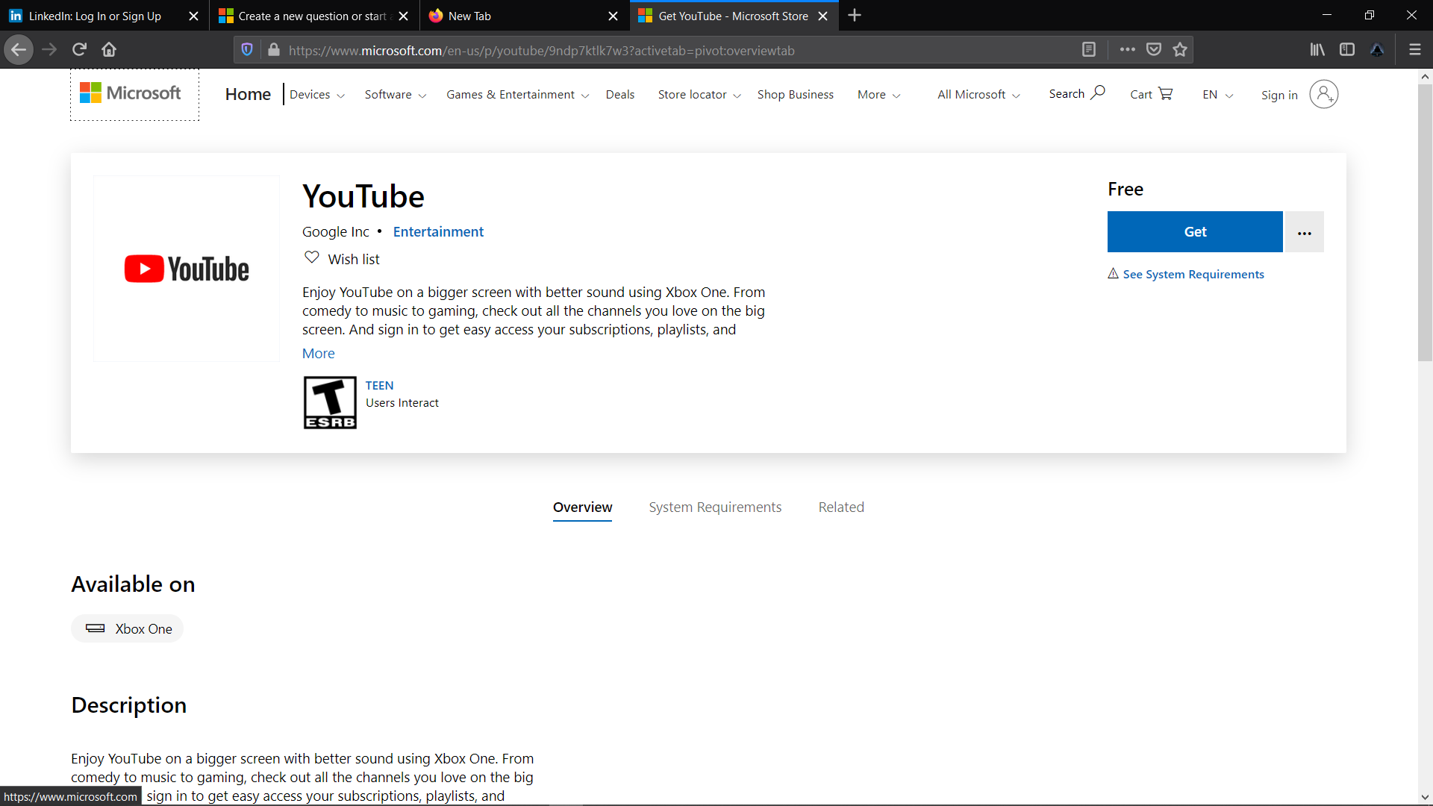Open page actions three-dot menu
Image resolution: width=1433 pixels, height=806 pixels.
[x=1128, y=50]
